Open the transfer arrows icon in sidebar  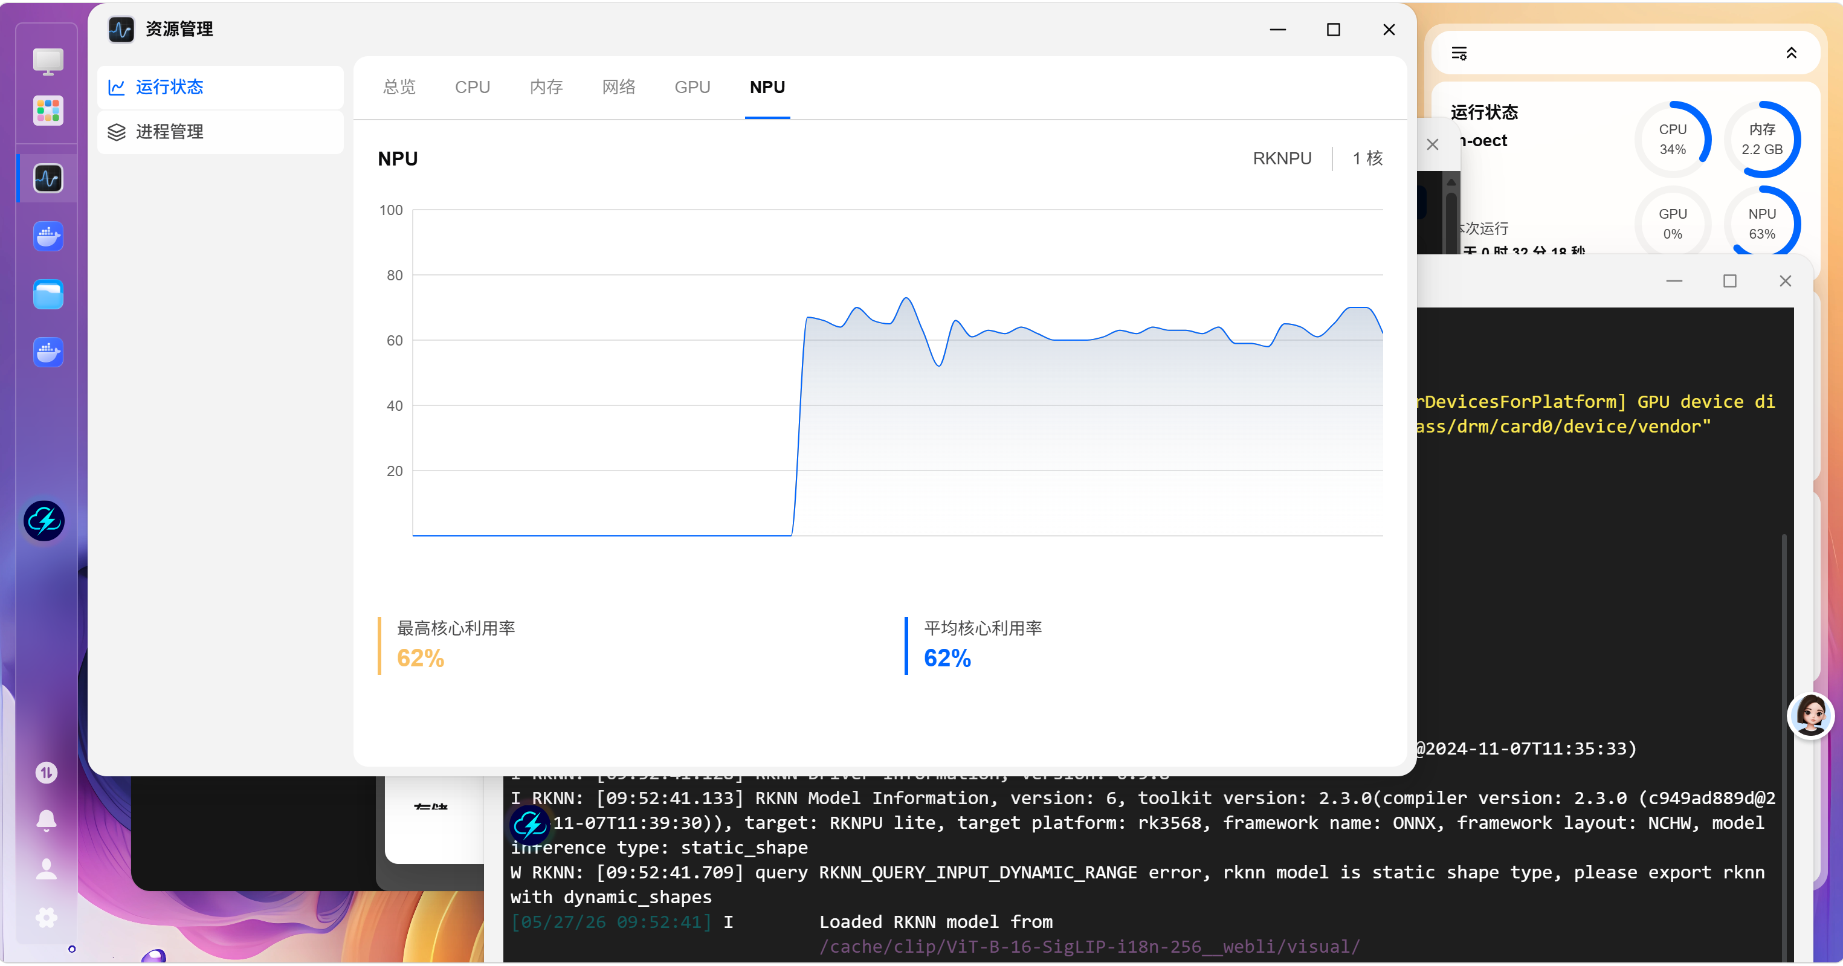click(47, 772)
